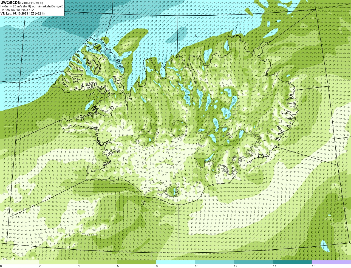This screenshot has width=351, height=268.
Task: Click the '10' scale label
Action: click(x=196, y=266)
